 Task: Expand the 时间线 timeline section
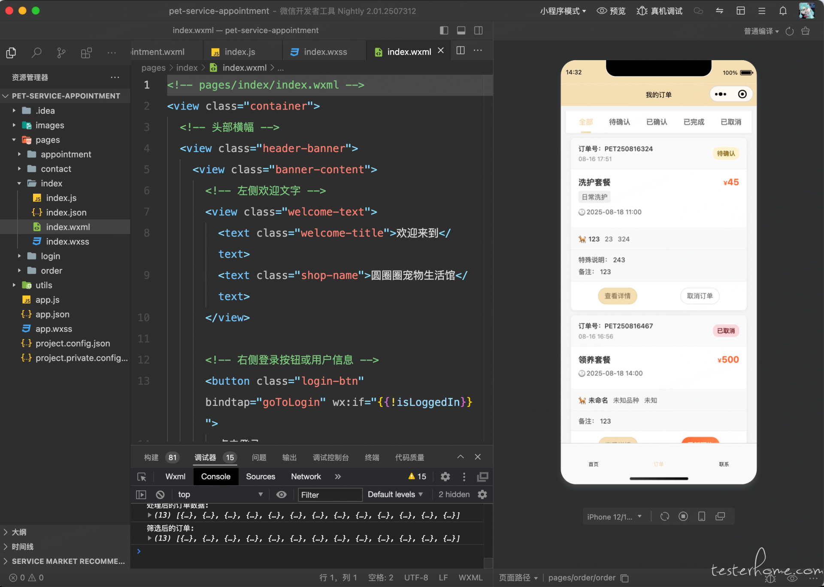(22, 547)
